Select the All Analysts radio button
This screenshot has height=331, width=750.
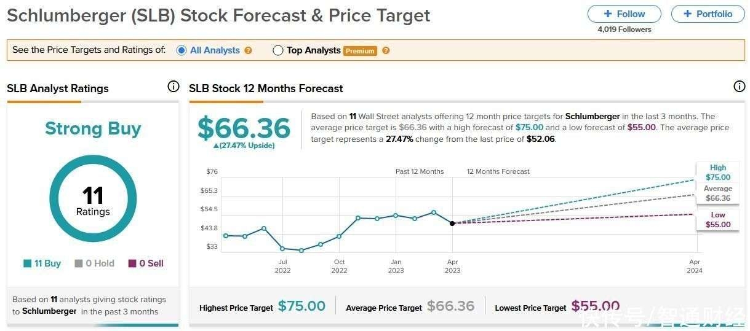click(182, 50)
